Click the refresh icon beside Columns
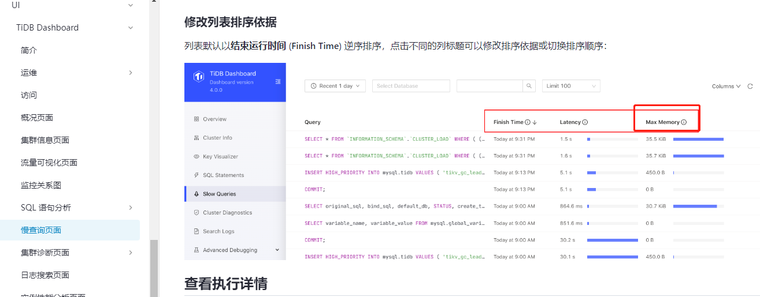 750,87
